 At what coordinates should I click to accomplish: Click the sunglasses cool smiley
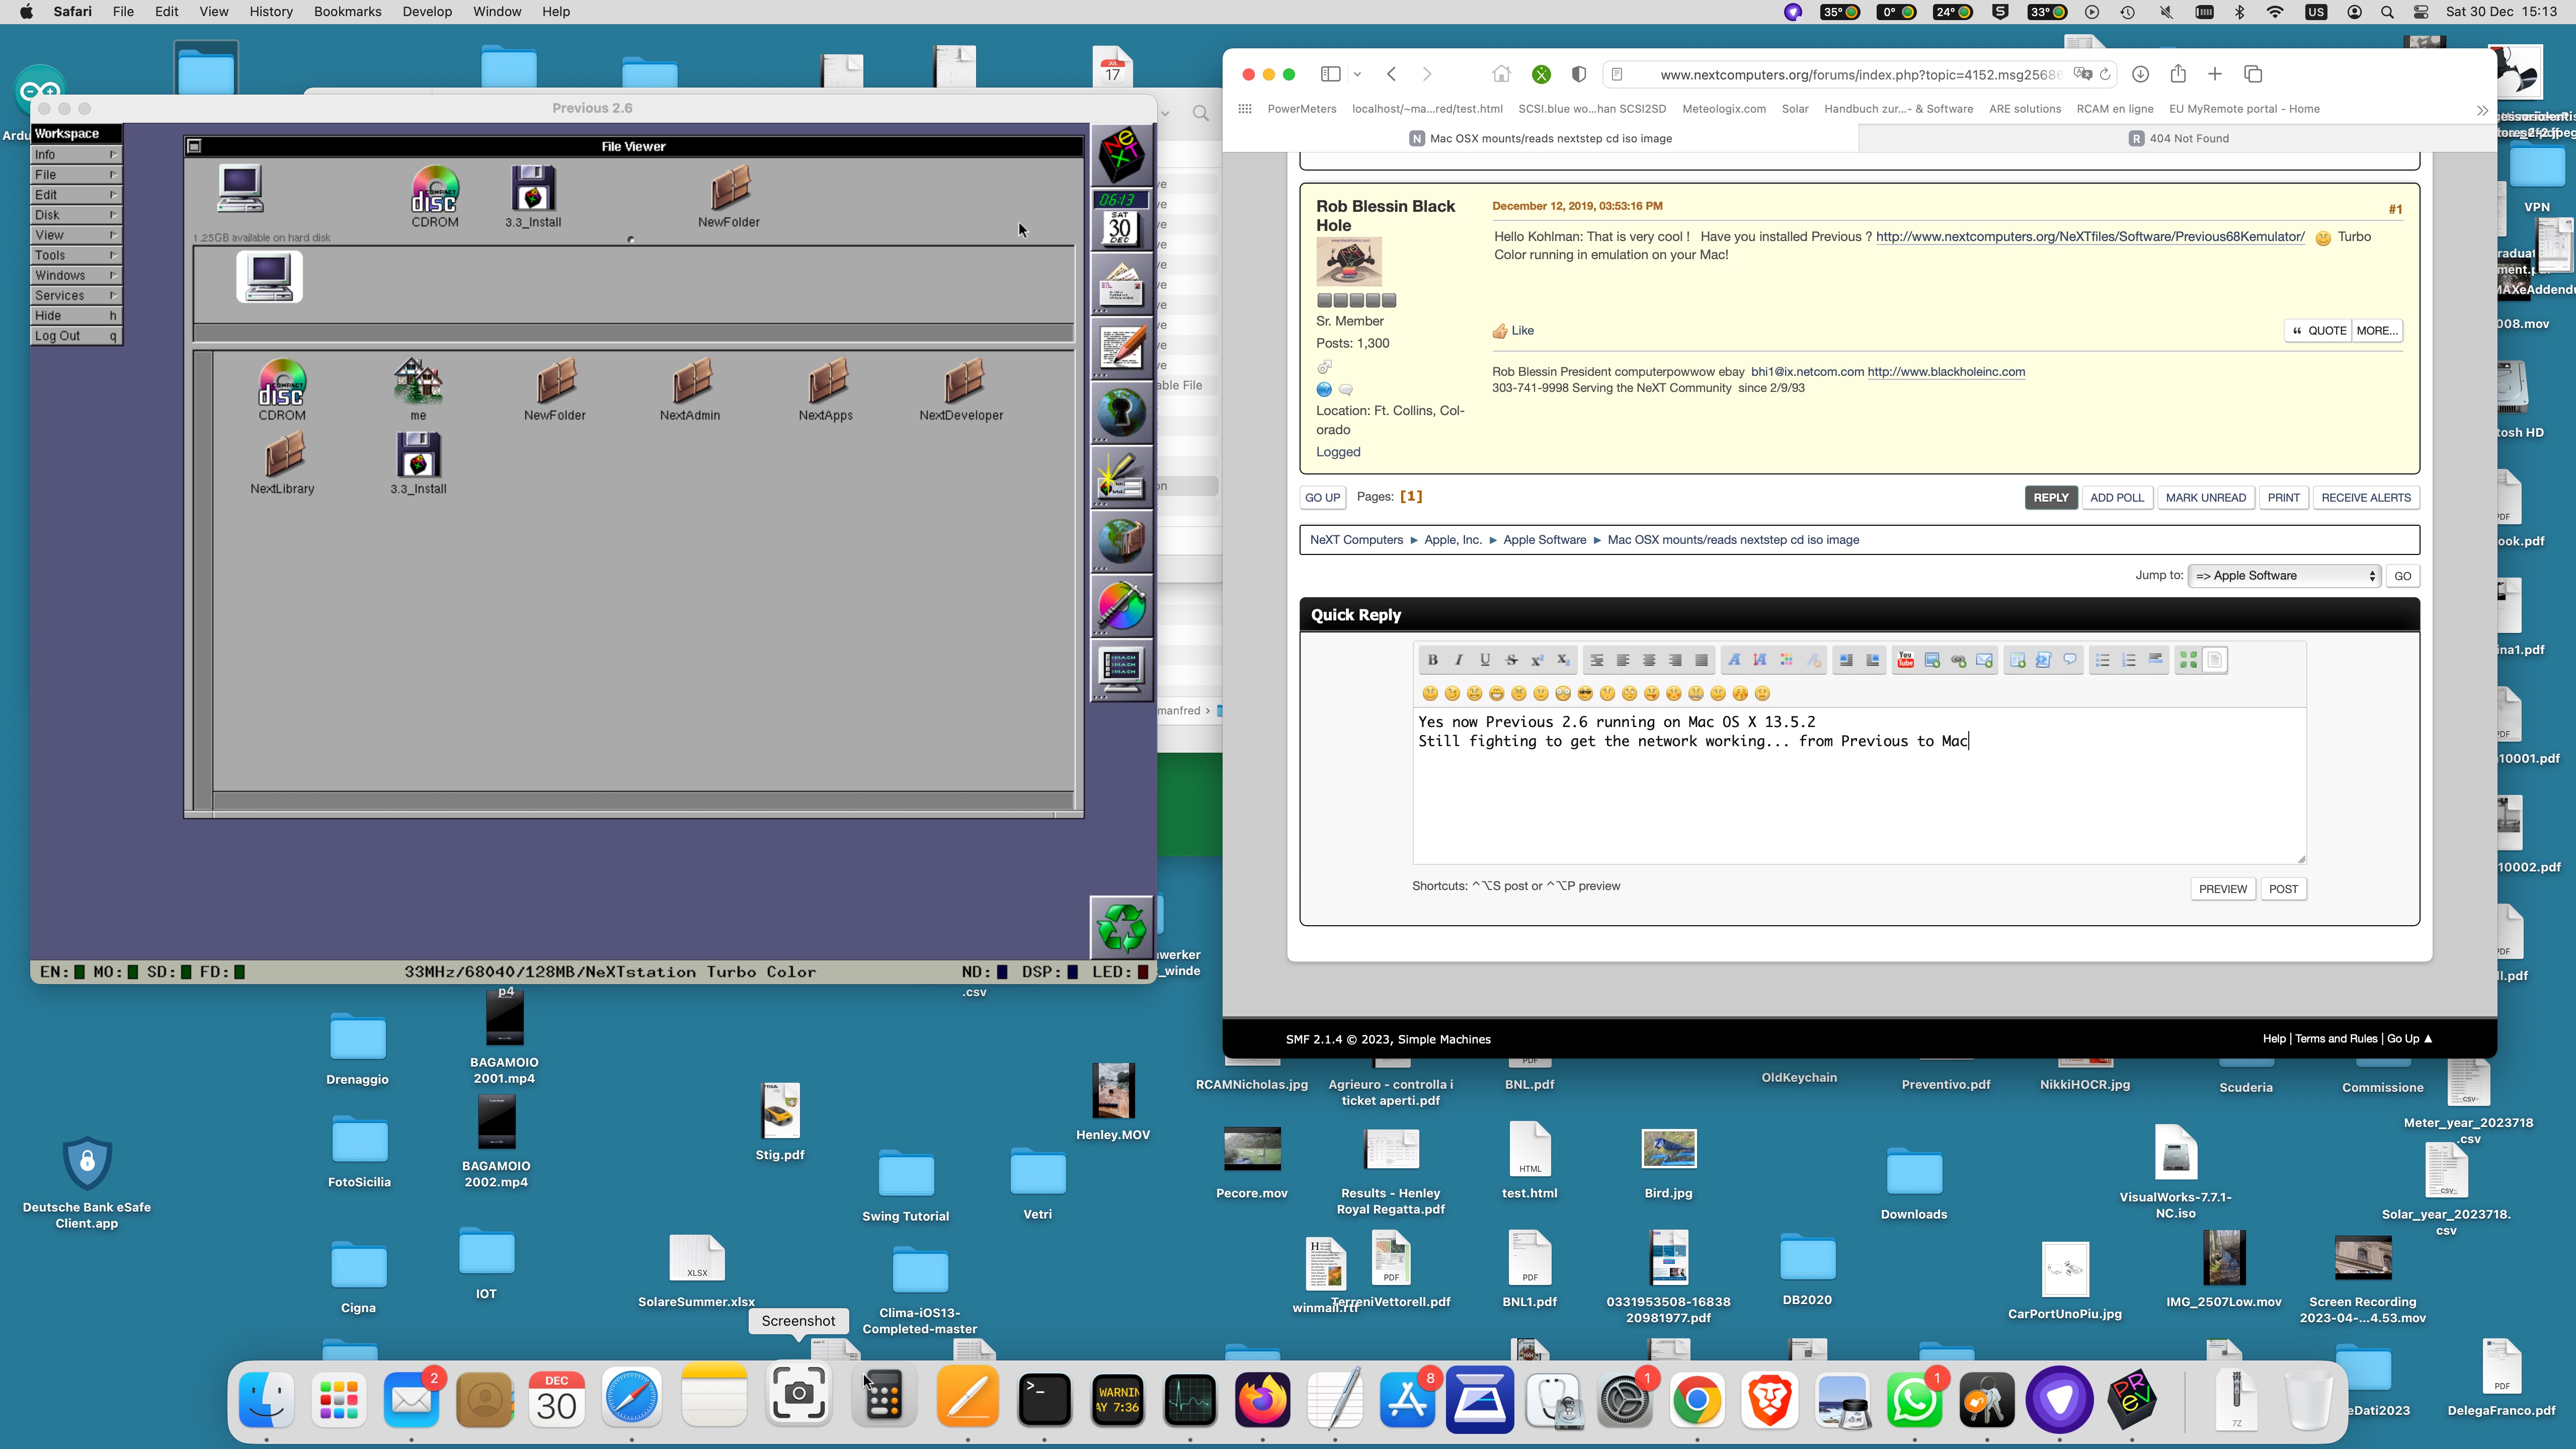(1585, 693)
